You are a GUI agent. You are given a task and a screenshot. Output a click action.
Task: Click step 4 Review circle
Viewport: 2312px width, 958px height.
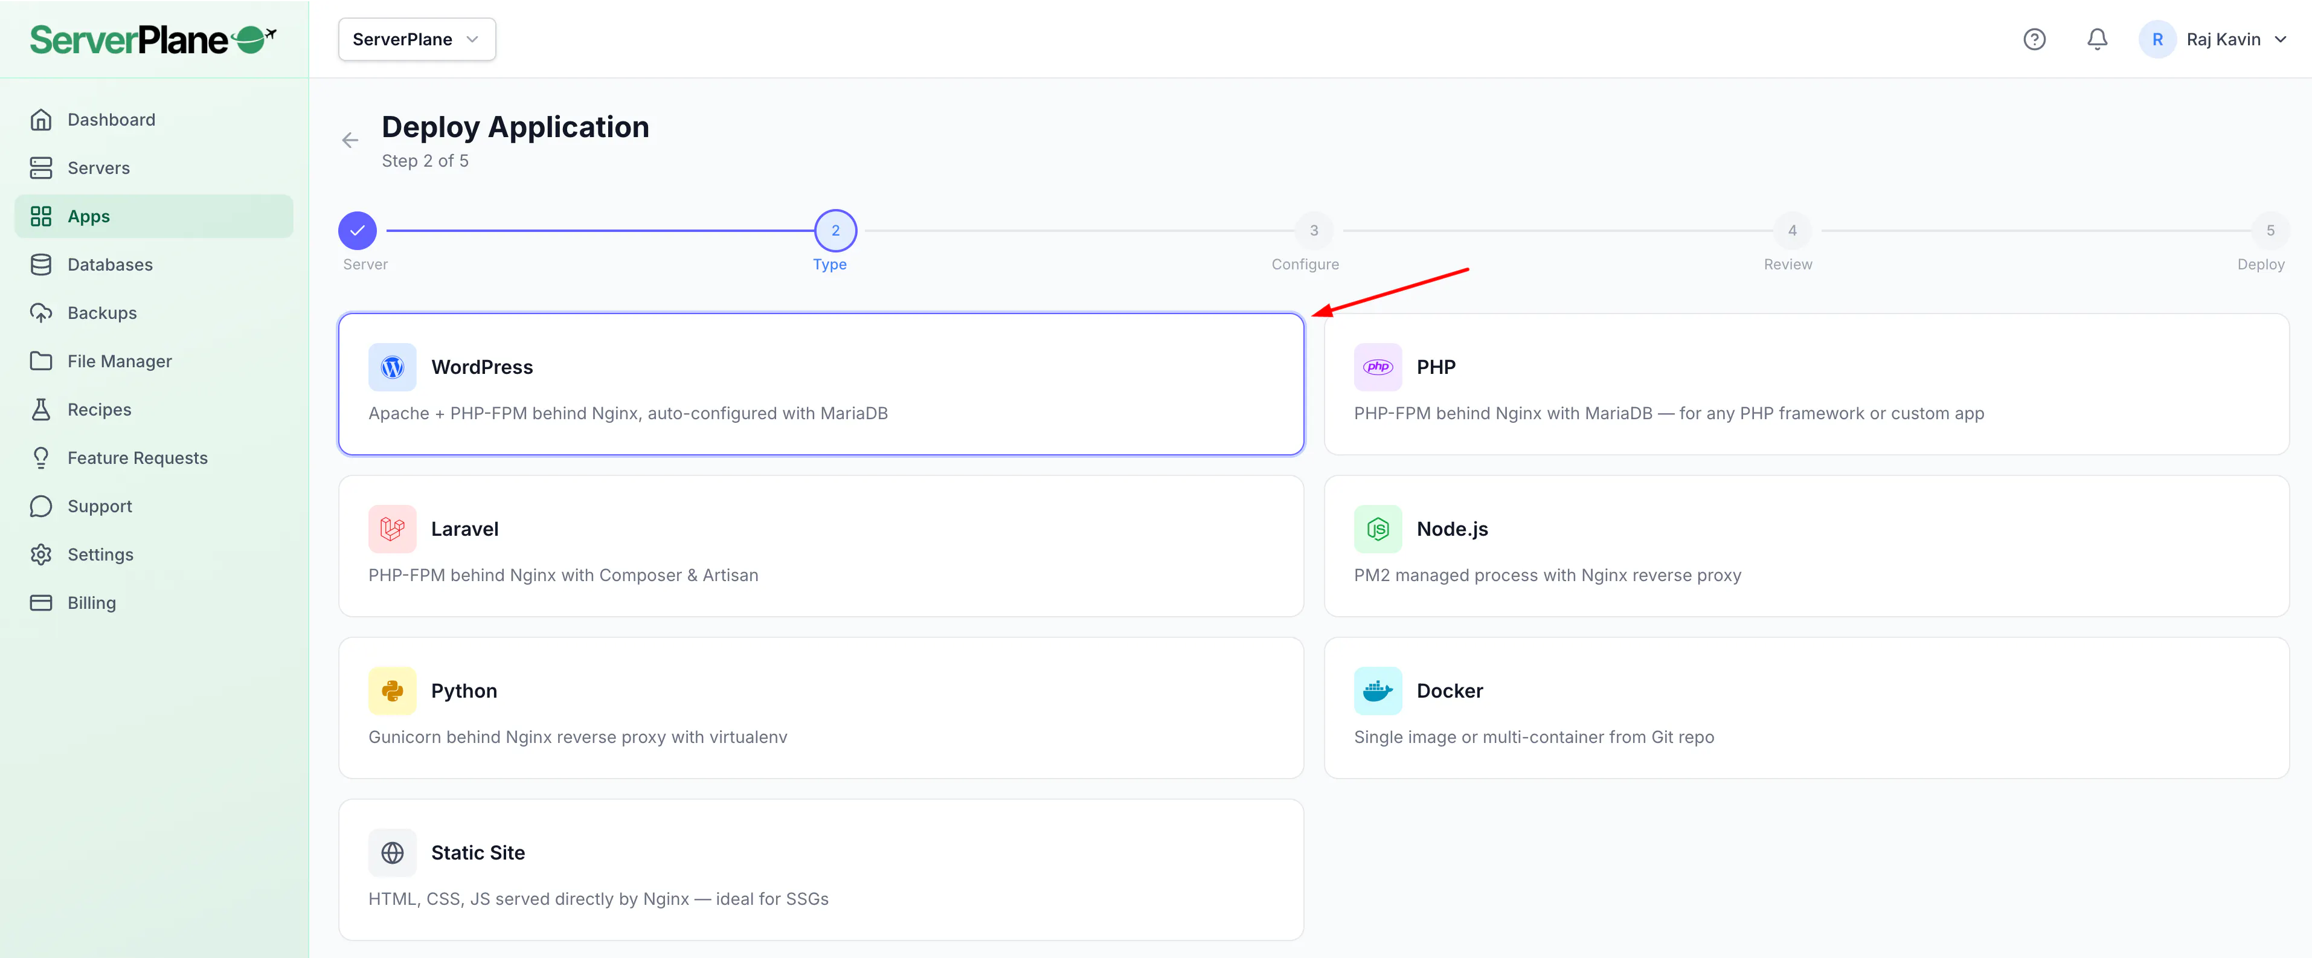tap(1793, 231)
